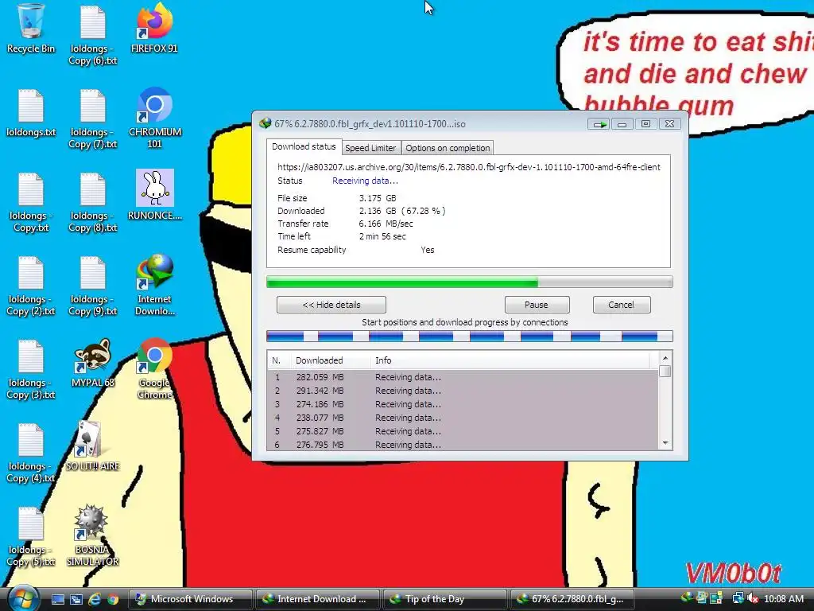Collapse the panel with Hide details button
814x611 pixels.
[331, 305]
